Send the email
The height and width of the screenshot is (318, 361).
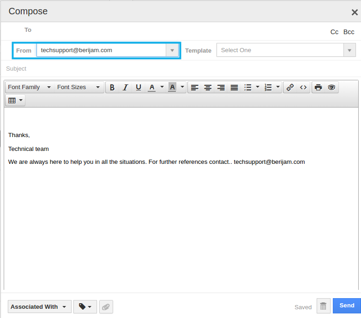coord(347,306)
